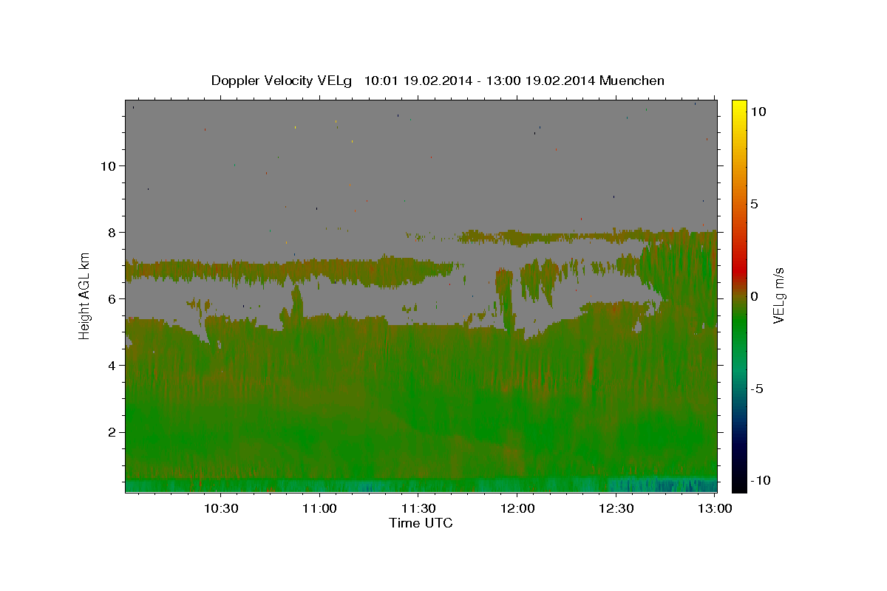Screen dimensions: 887x591
Task: Click the 'Muenchen' location in the title
Action: [632, 81]
